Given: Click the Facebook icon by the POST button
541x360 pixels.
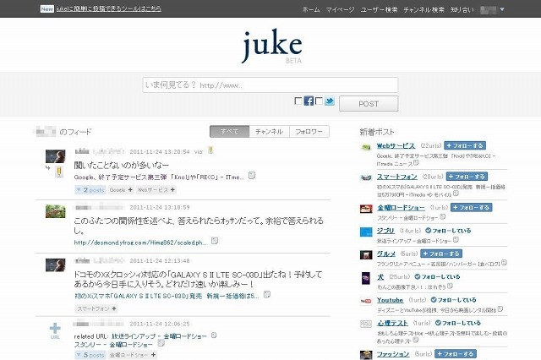Looking at the screenshot, I should (309, 101).
